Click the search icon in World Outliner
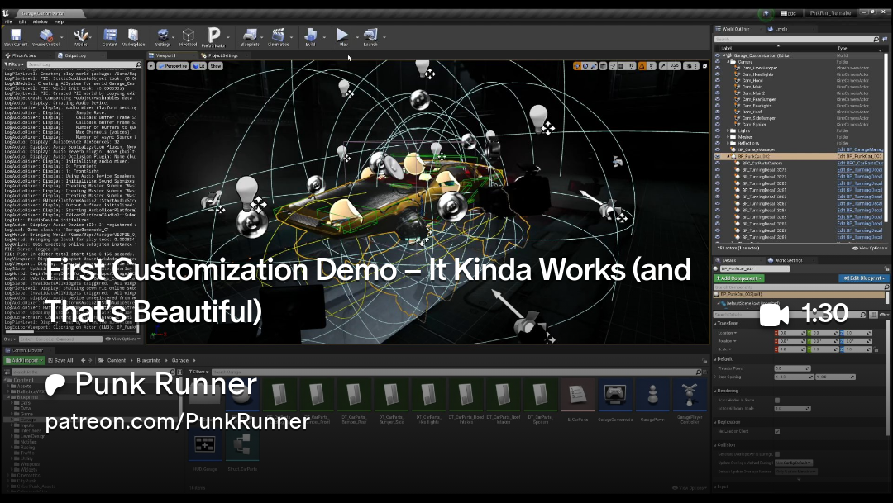893x503 pixels. point(876,40)
